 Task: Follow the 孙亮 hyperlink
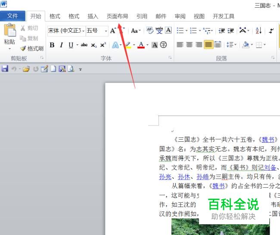click(x=165, y=177)
